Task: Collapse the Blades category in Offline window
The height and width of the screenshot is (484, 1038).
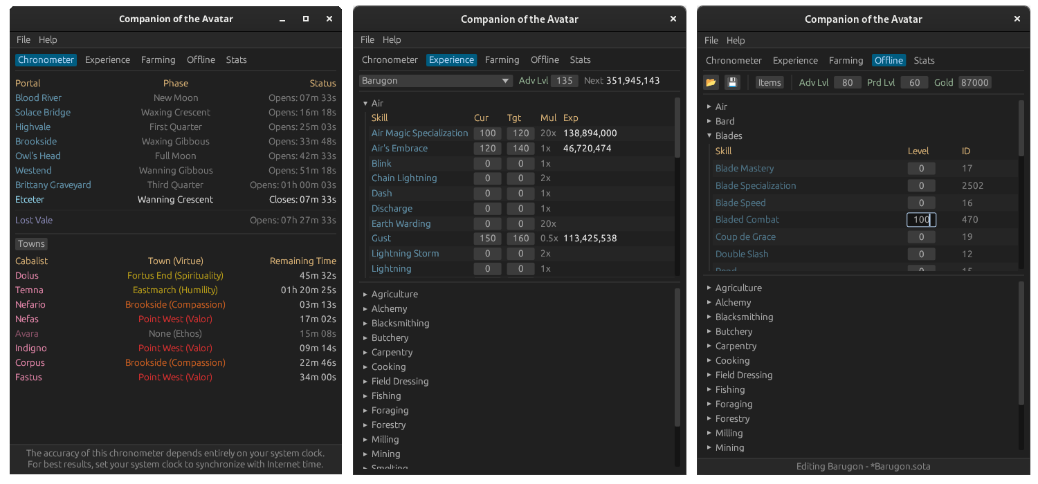Action: (x=709, y=136)
